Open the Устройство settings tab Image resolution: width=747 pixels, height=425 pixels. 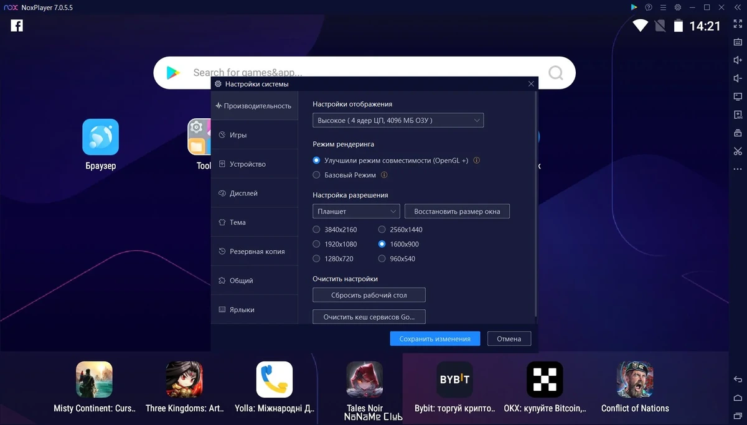254,164
